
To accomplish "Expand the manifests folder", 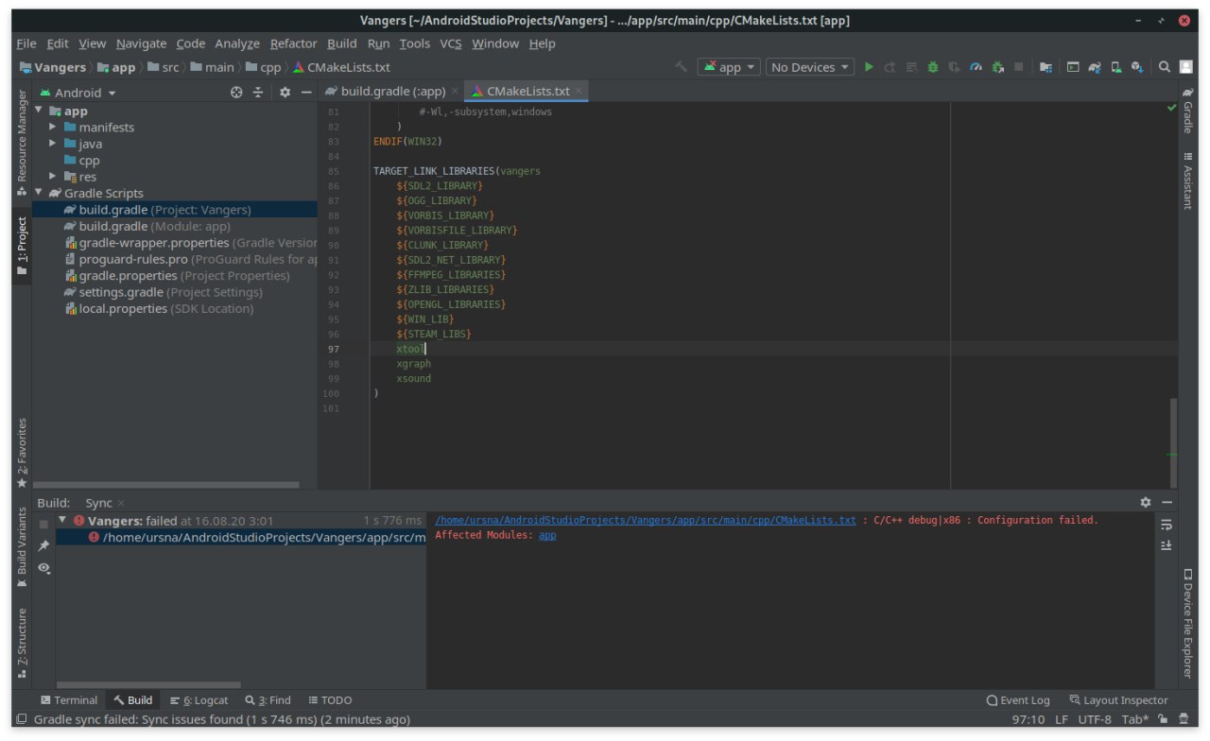I will (54, 127).
